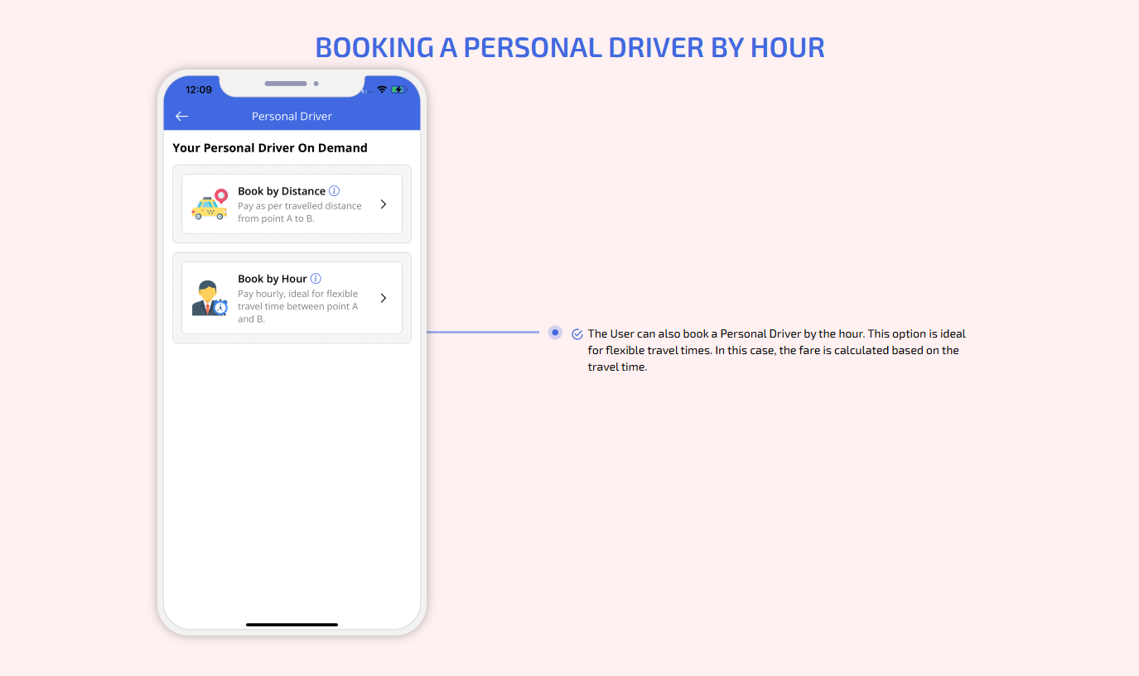Click the 12:09 clock in status bar
The height and width of the screenshot is (676, 1139).
tap(199, 89)
